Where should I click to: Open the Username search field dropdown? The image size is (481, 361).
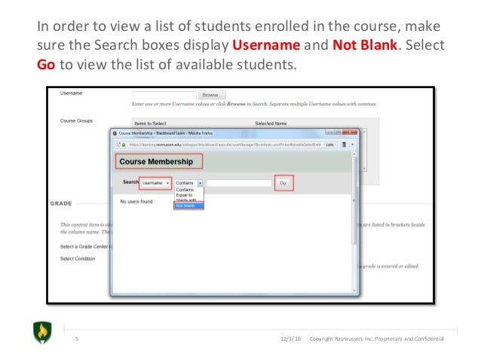pyautogui.click(x=155, y=183)
